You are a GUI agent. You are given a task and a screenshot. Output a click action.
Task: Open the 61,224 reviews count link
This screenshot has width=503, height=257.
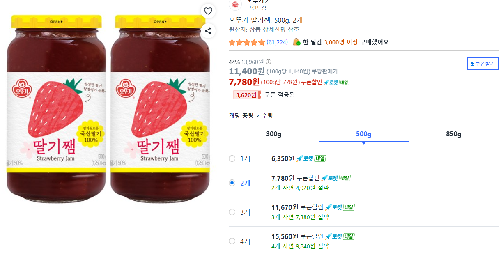coord(277,42)
